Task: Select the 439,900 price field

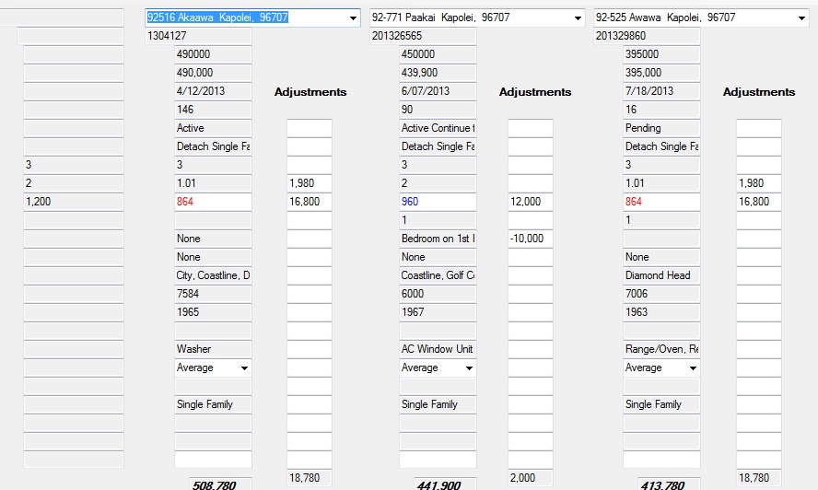Action: [x=438, y=73]
